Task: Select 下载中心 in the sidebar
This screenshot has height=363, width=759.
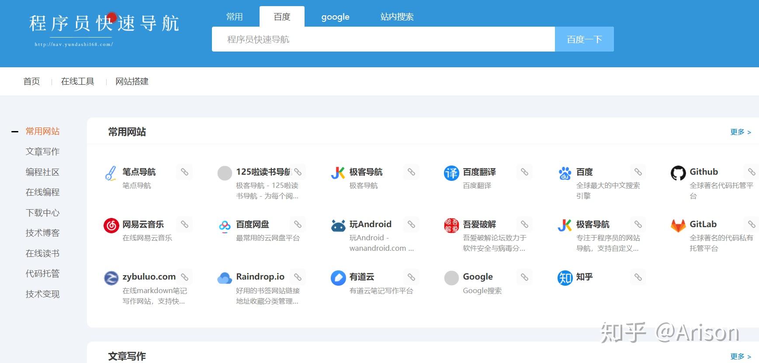Action: (42, 213)
